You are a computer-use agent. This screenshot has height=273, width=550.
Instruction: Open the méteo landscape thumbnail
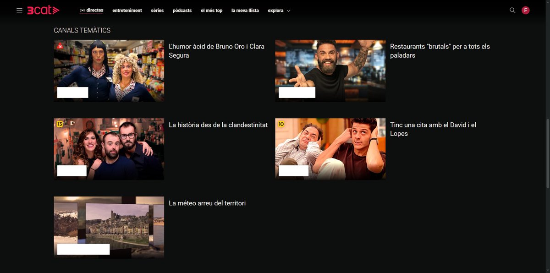pyautogui.click(x=109, y=228)
